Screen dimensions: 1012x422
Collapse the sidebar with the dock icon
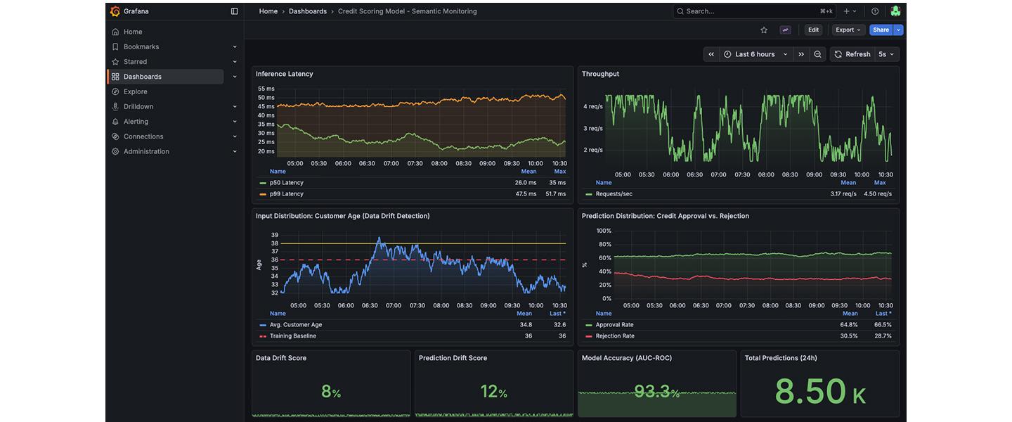pyautogui.click(x=234, y=11)
